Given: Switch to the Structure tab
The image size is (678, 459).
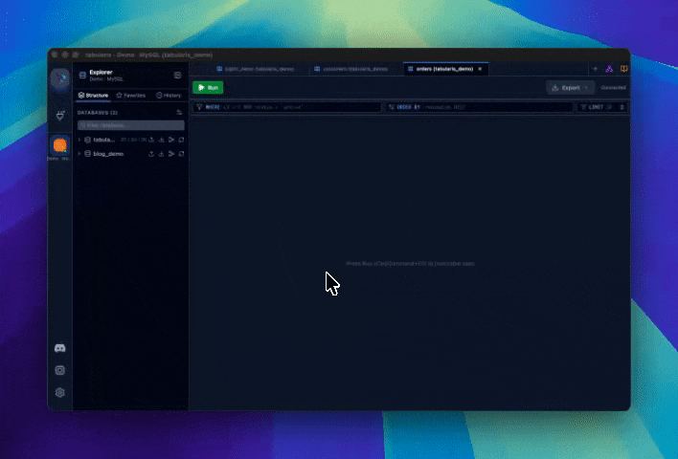Looking at the screenshot, I should click(93, 96).
